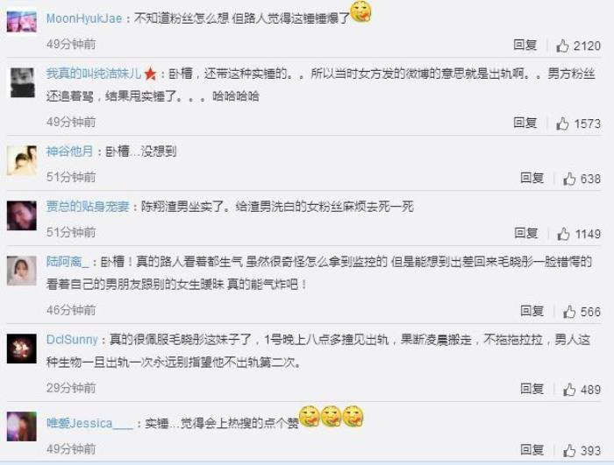The height and width of the screenshot is (465, 614).
Task: Like MoonHyukJae's comment with 2120 likes
Action: (x=563, y=46)
